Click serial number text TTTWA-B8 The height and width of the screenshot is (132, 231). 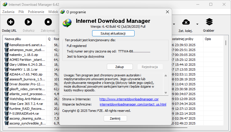134,52
